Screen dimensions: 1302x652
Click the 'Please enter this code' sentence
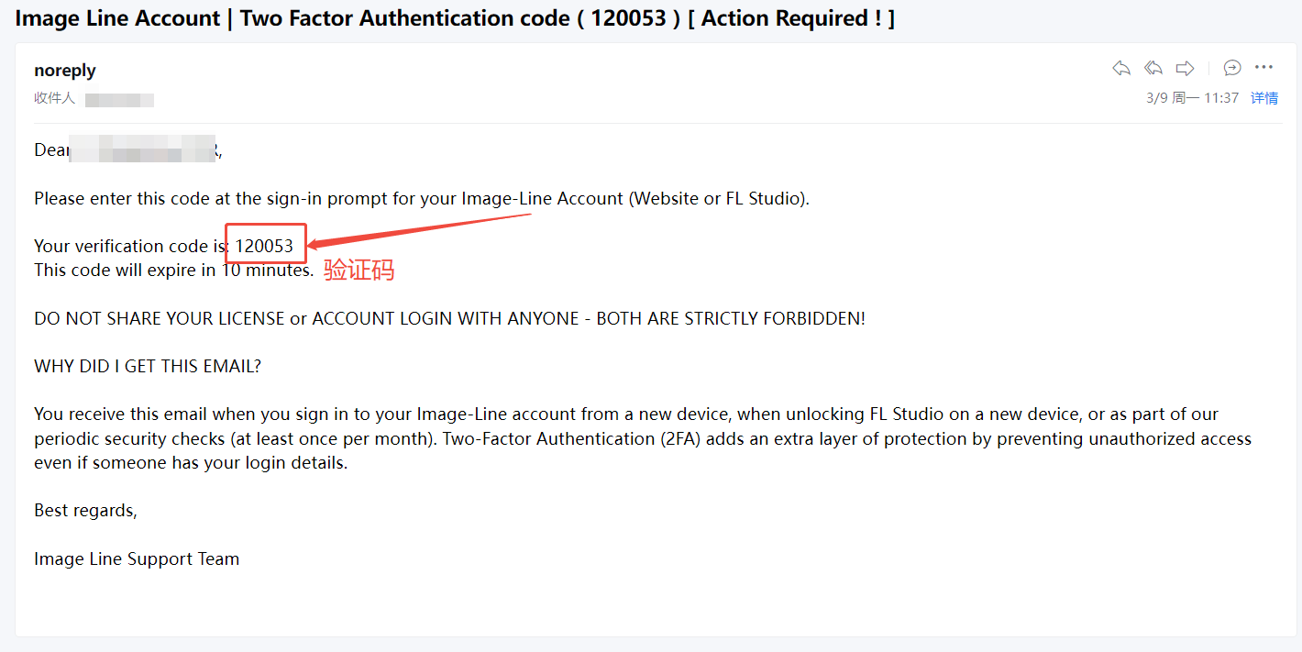pos(422,198)
